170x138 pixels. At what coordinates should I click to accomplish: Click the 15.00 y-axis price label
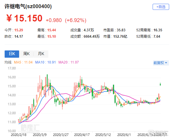coord(12,86)
